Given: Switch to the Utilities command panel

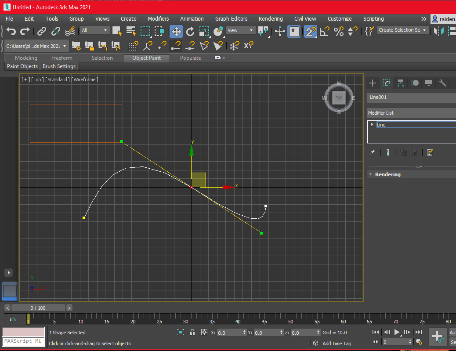Looking at the screenshot, I should click(442, 83).
